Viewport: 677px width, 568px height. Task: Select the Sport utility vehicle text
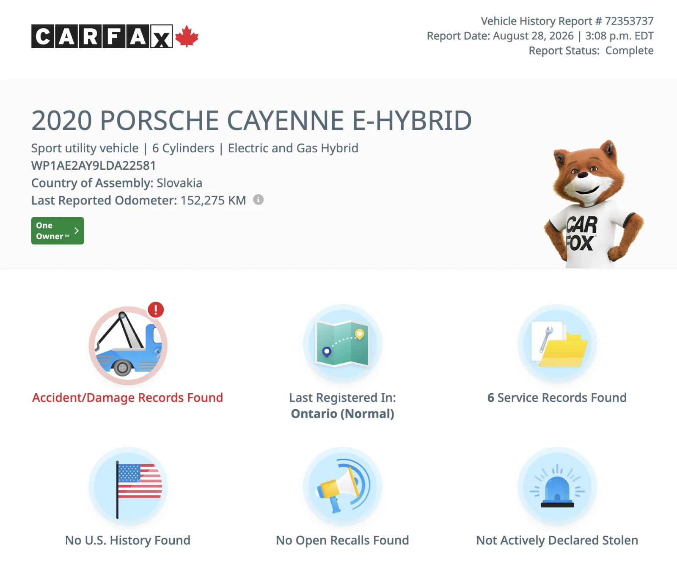pyautogui.click(x=85, y=148)
